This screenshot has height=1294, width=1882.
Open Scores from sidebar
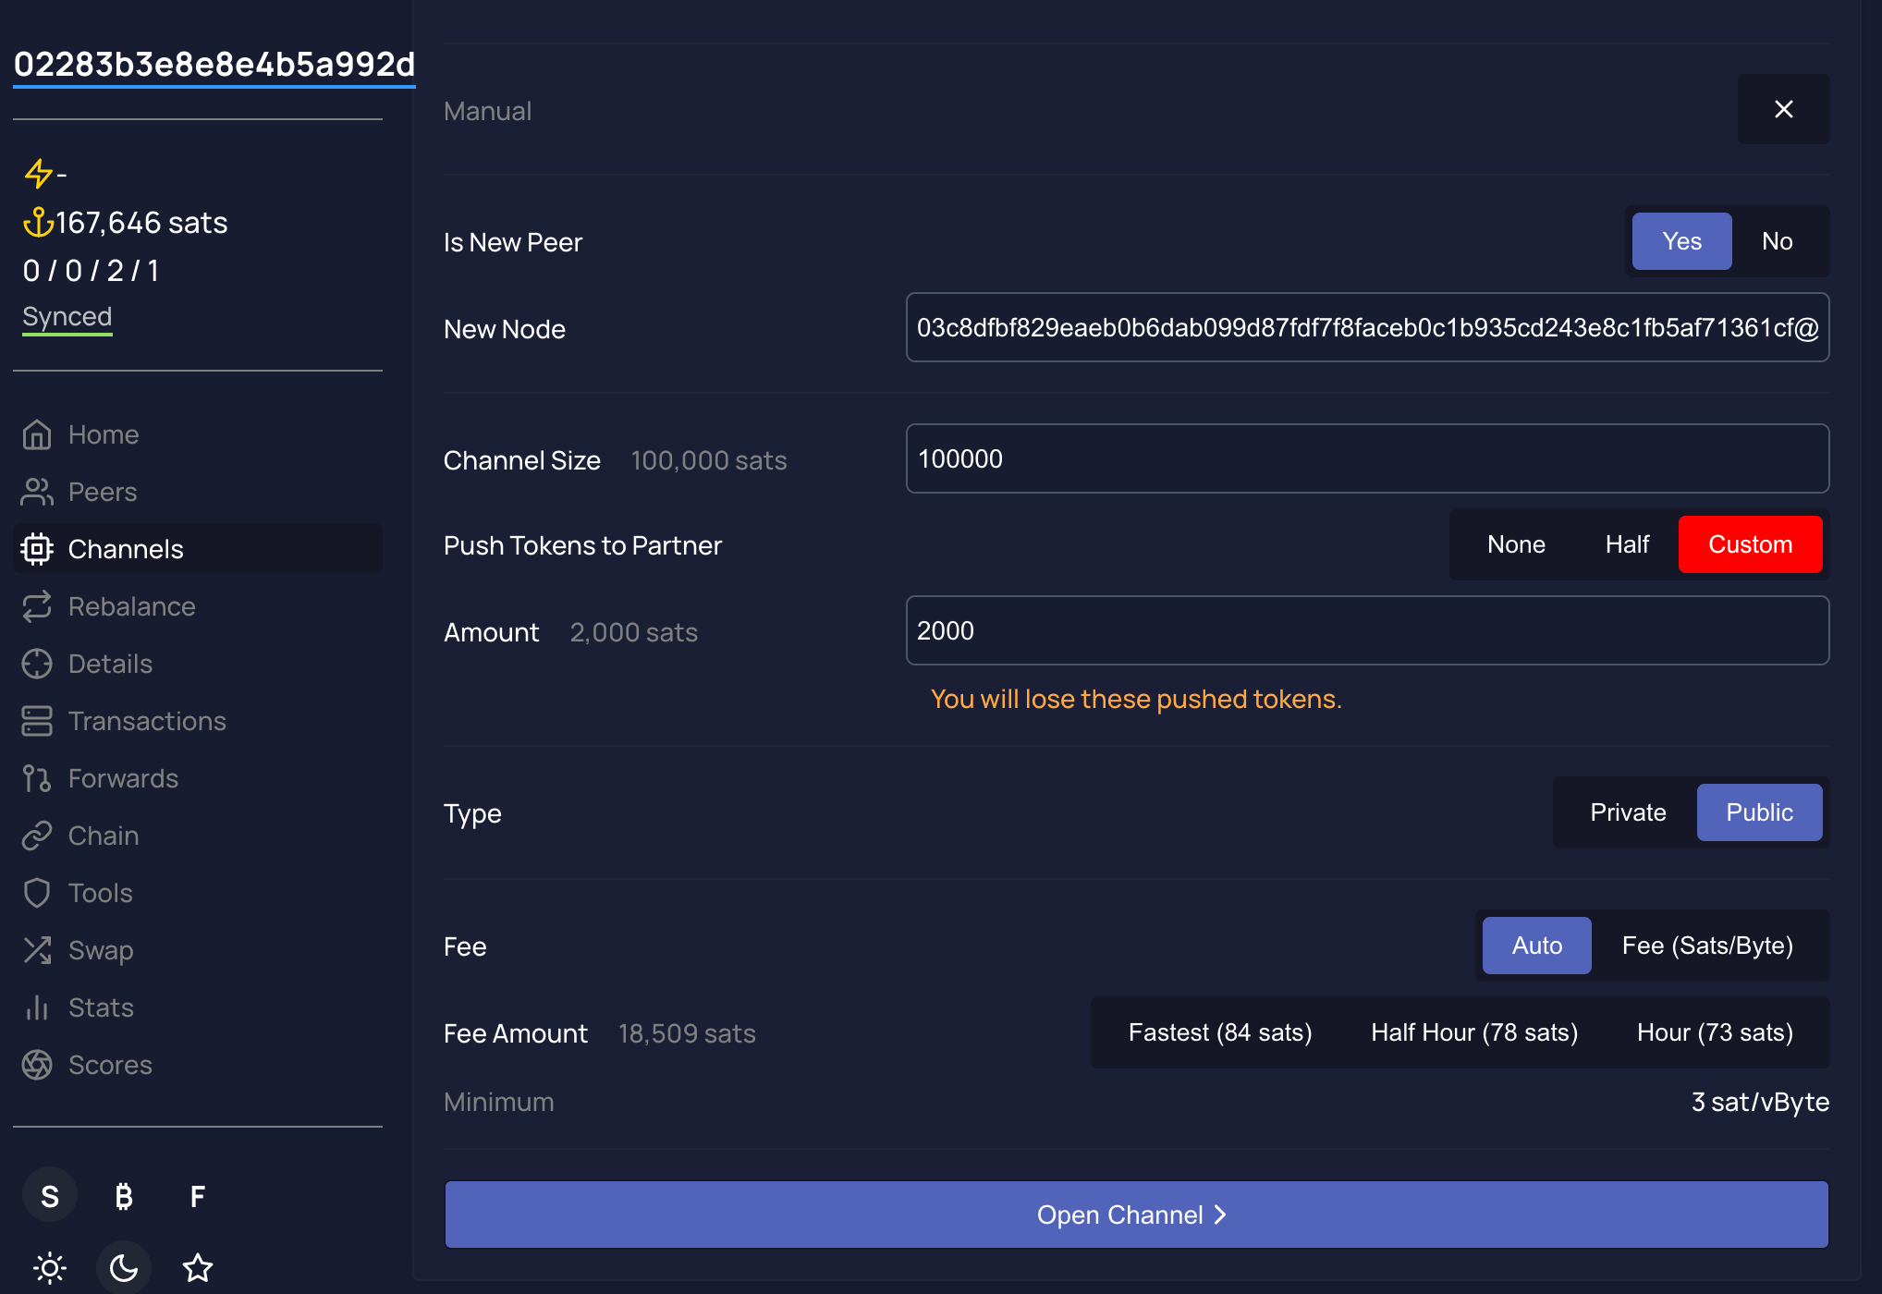[109, 1065]
